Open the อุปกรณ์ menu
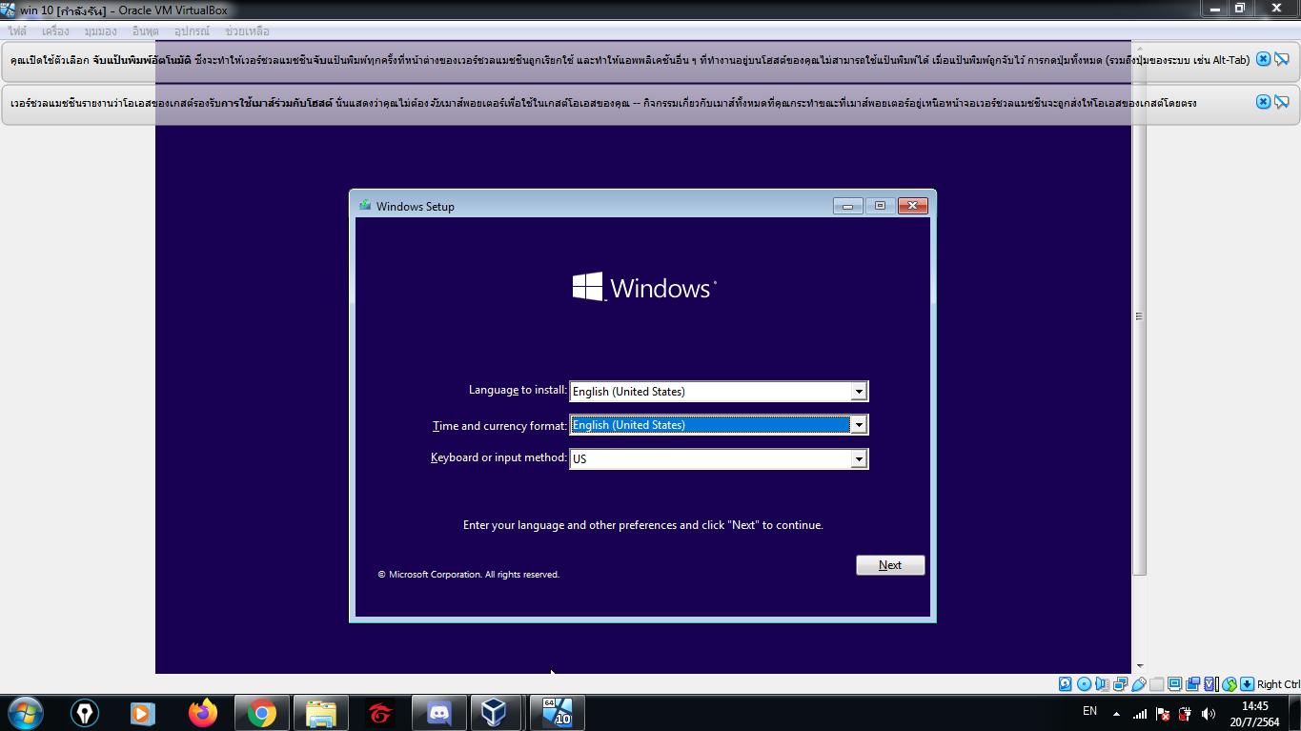Screen dimensions: 1301x731 pyautogui.click(x=192, y=31)
